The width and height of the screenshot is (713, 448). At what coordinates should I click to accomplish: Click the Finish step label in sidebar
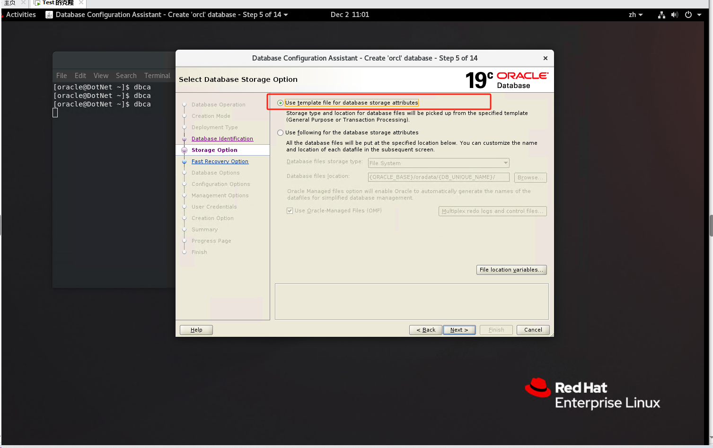[x=199, y=252]
